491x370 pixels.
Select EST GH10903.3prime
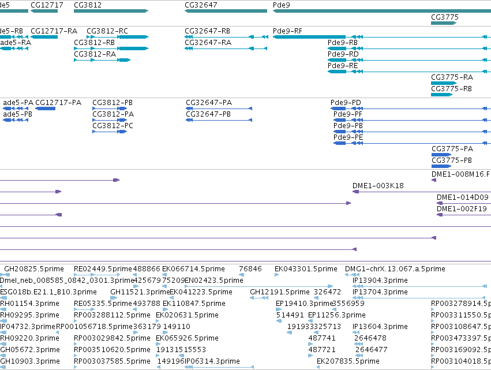pos(30,361)
